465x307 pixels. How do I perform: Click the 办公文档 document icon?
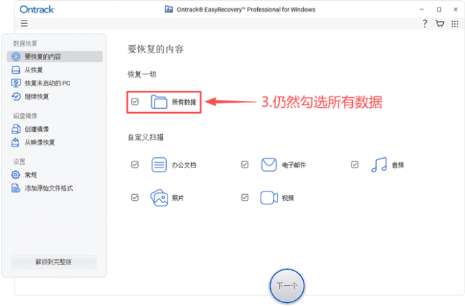(x=159, y=165)
